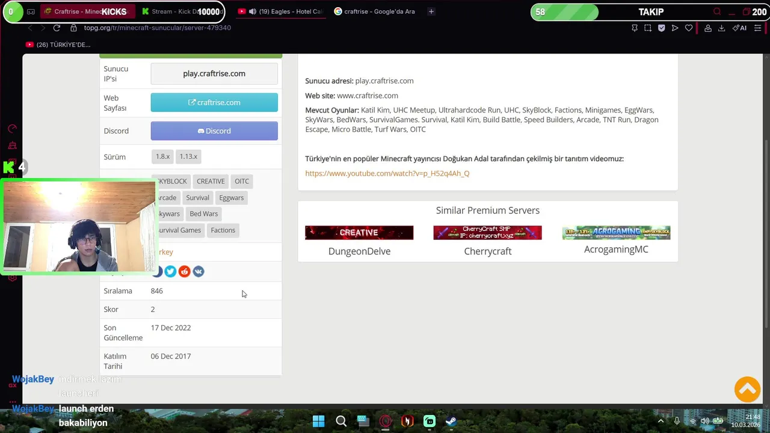This screenshot has width=770, height=433.
Task: Select the 1.8.x version tag
Action: click(x=162, y=156)
